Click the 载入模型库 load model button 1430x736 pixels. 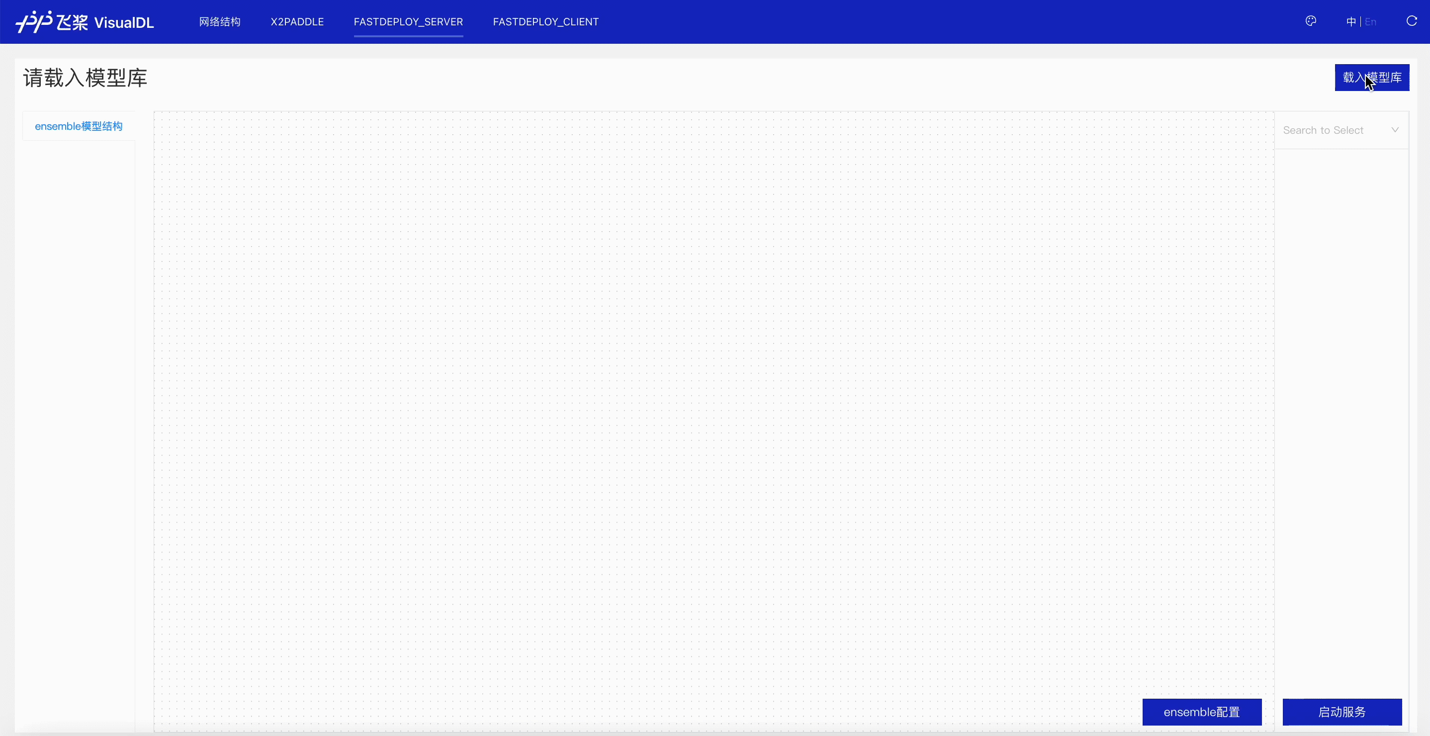point(1372,77)
